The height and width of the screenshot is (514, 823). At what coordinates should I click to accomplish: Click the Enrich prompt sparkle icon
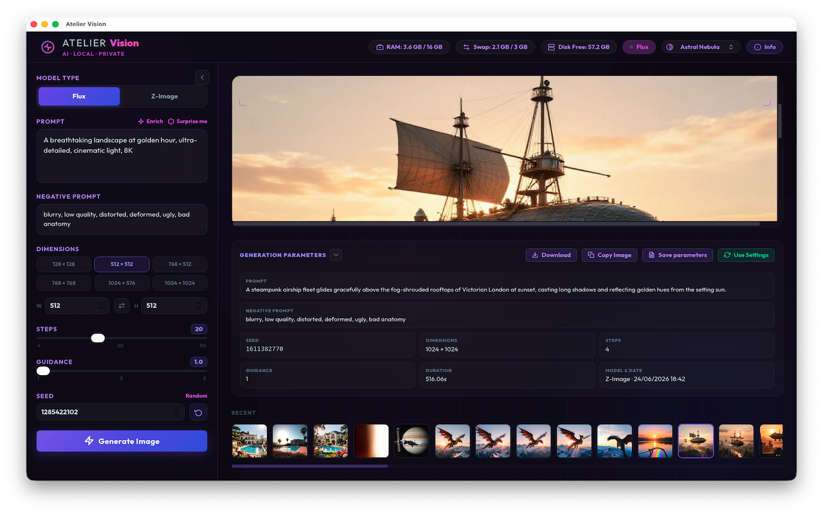tap(141, 121)
